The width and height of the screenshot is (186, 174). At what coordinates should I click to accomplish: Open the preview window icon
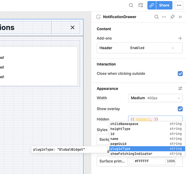[x=141, y=5]
